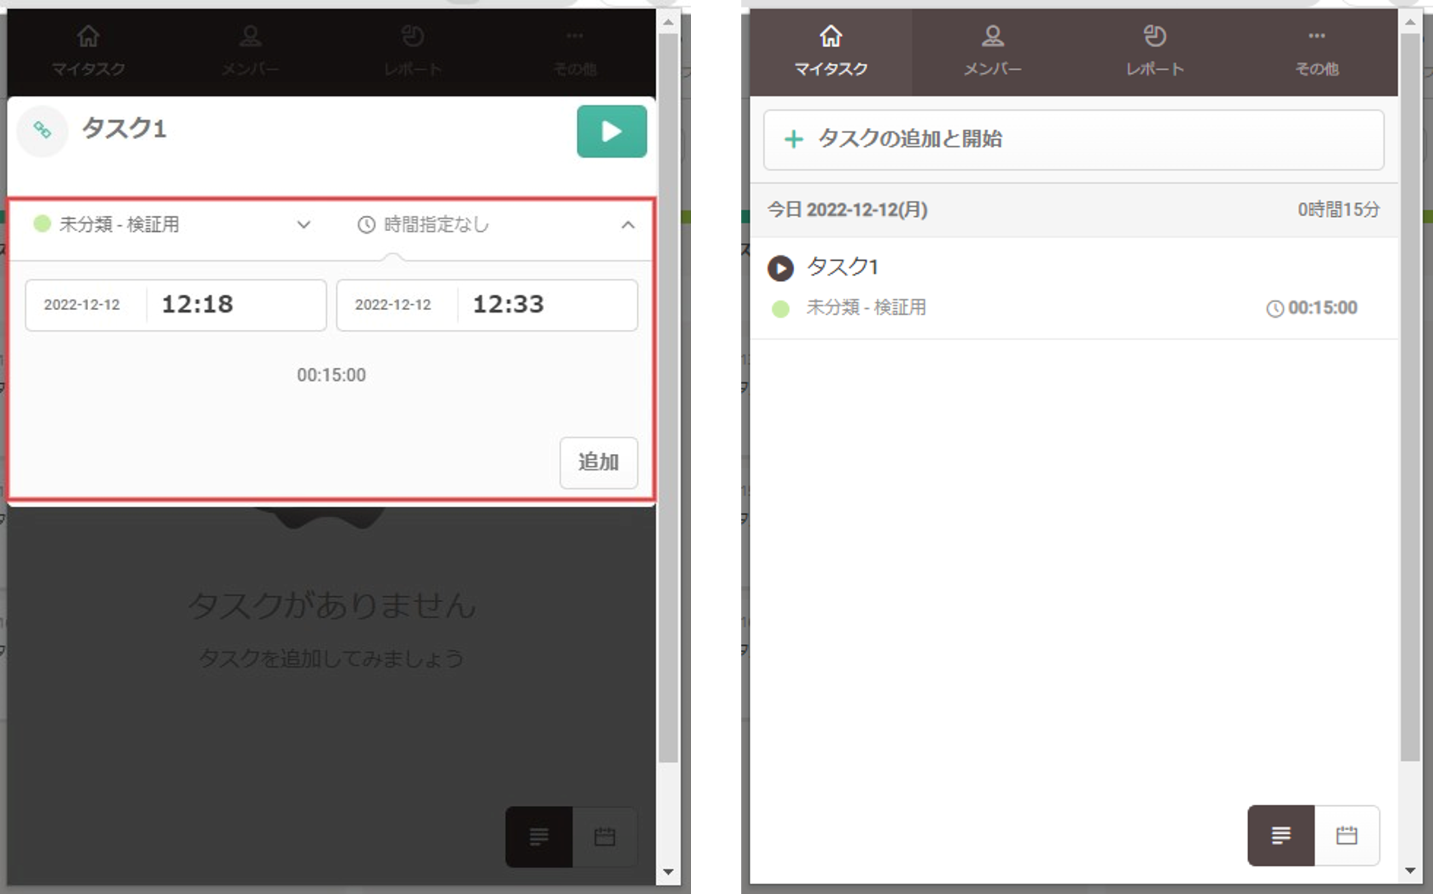Start タスク1 with the green play button
This screenshot has height=894, width=1433.
611,131
